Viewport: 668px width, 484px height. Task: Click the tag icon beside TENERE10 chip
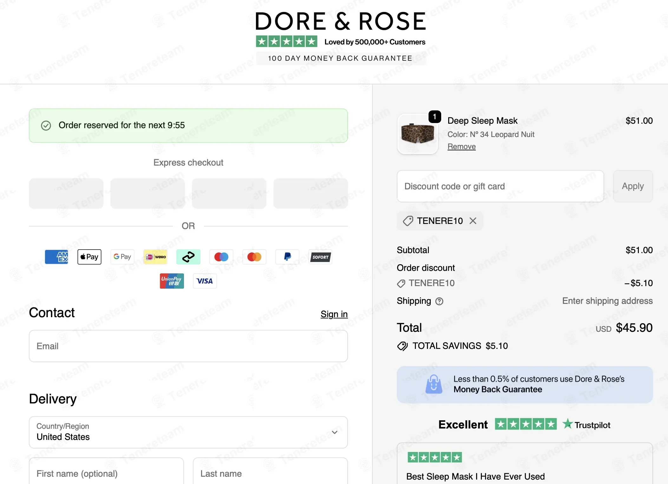click(x=408, y=221)
